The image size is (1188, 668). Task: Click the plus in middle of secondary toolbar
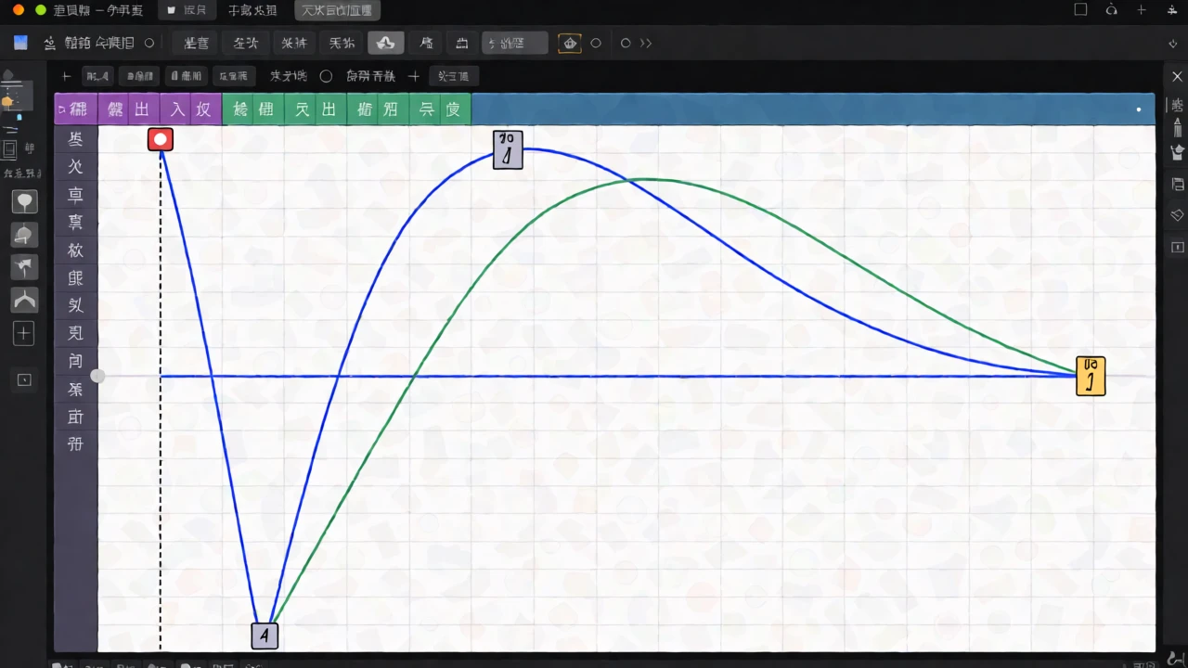click(x=414, y=76)
